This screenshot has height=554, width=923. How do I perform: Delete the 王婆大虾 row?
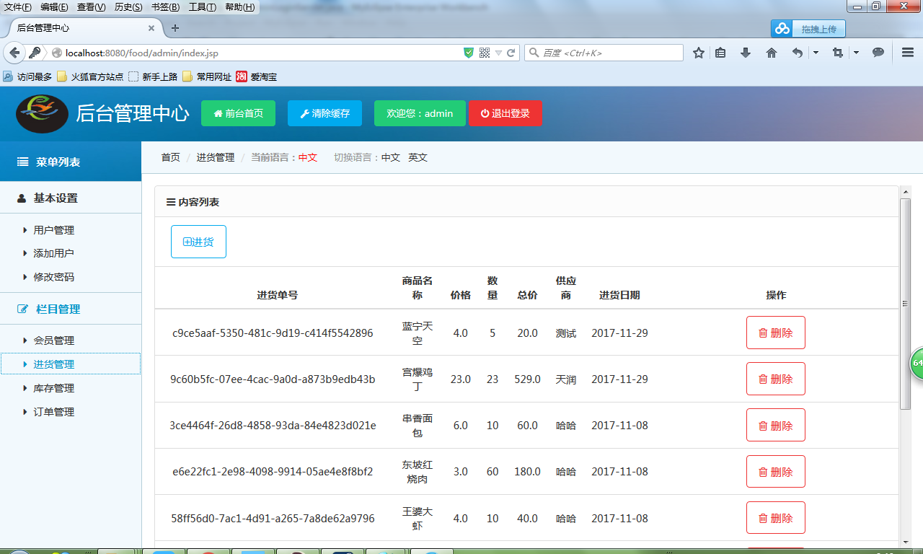pyautogui.click(x=776, y=517)
